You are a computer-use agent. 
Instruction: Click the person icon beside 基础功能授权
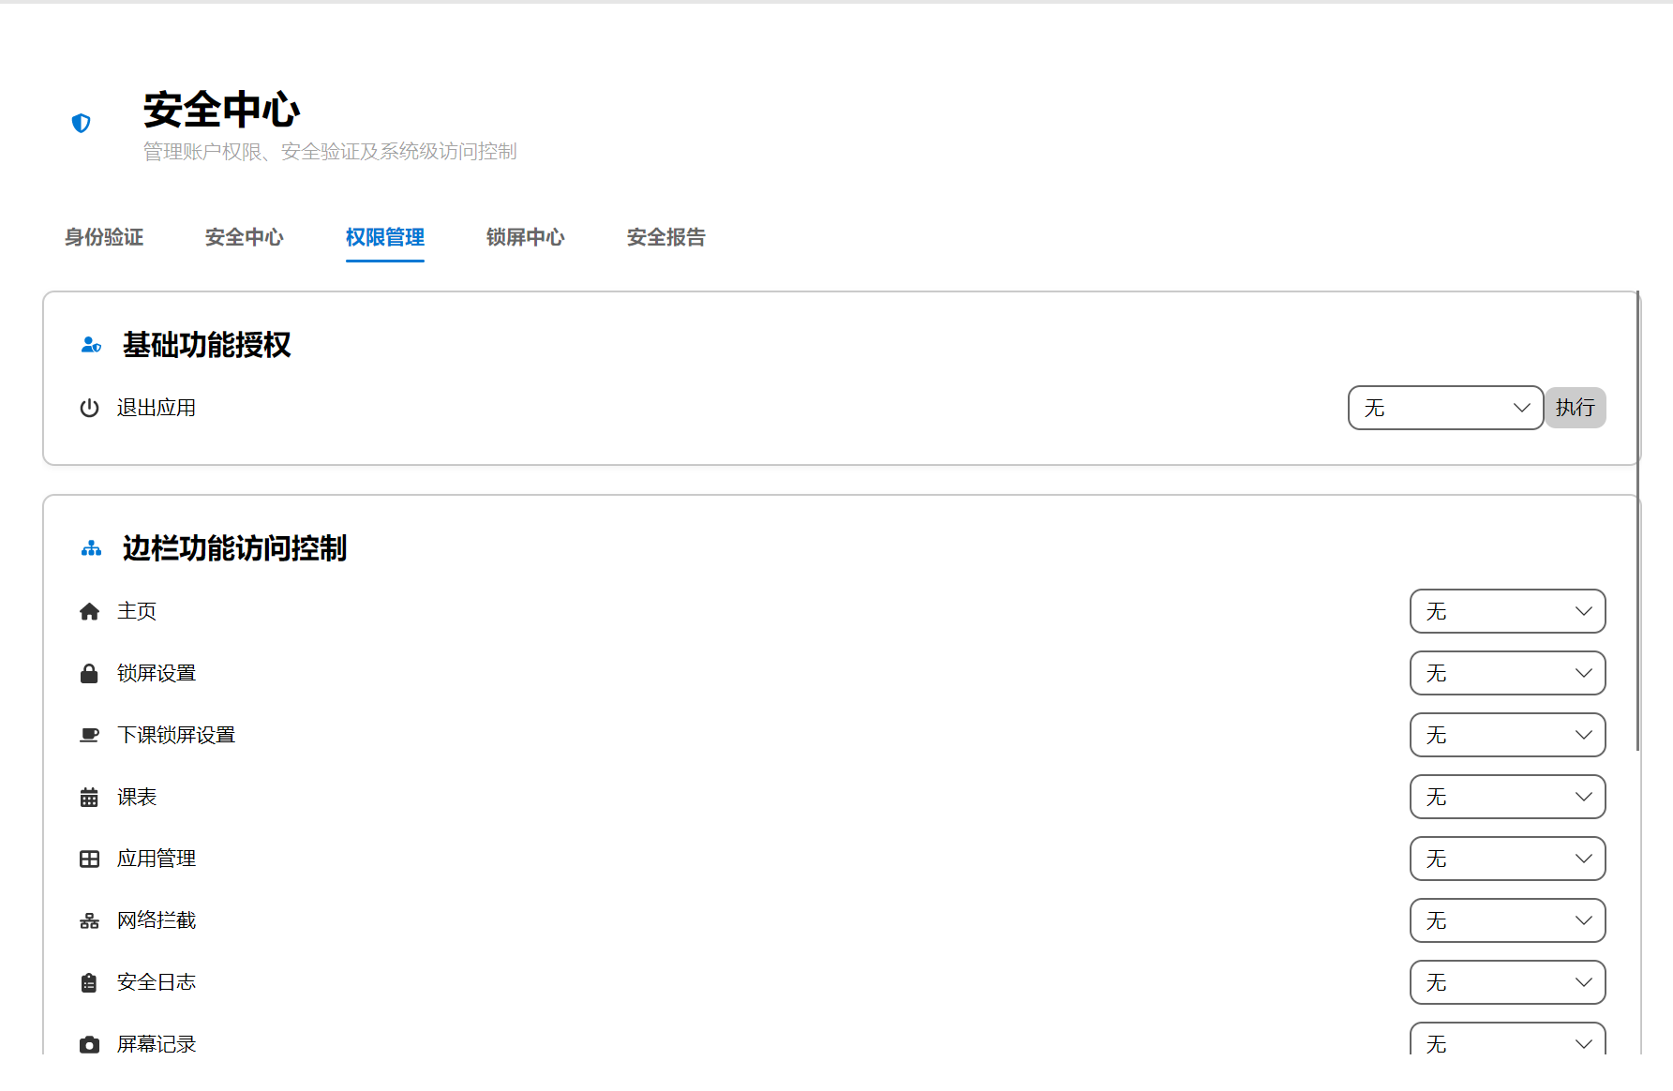coord(91,345)
